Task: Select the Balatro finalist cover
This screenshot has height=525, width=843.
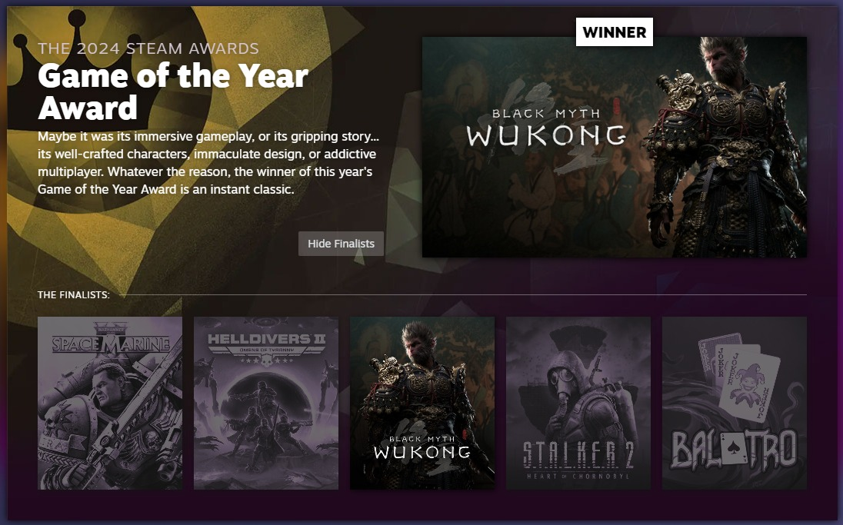Action: coord(735,403)
